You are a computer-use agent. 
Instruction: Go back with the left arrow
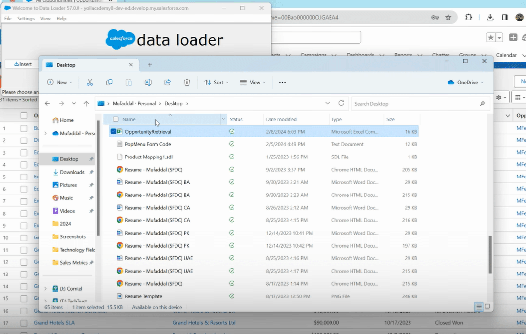[x=47, y=104]
